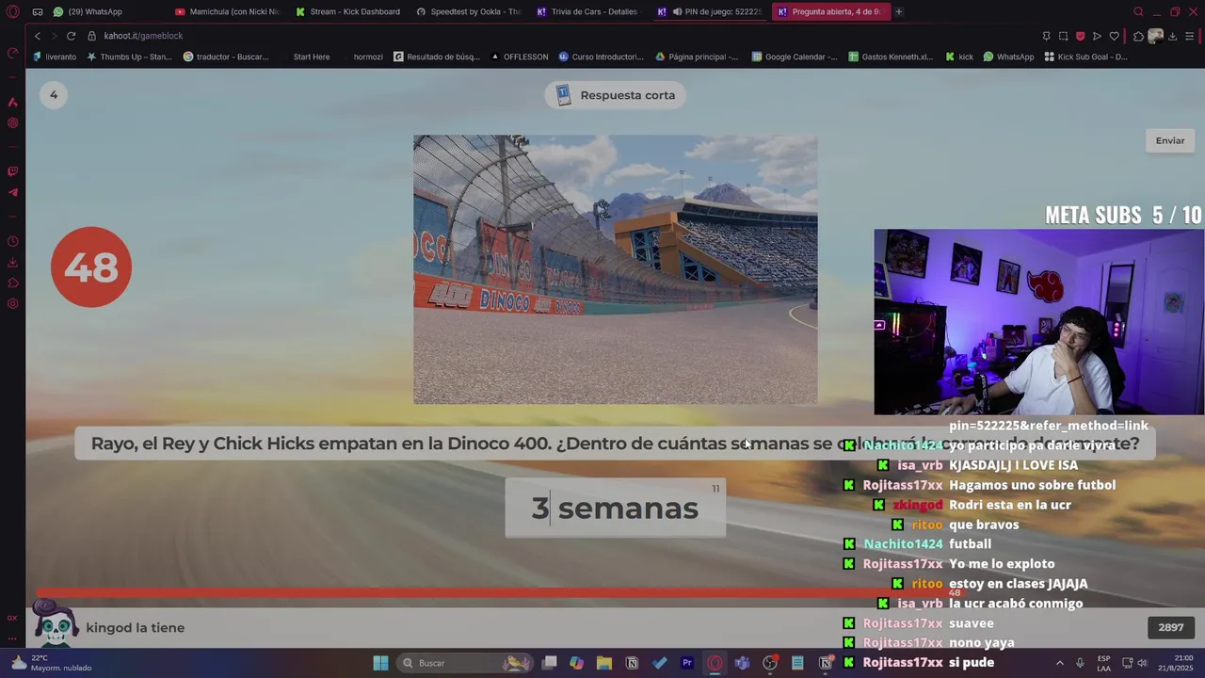Open the browser downloads arrow in toolbar
This screenshot has height=678, width=1205.
point(1172,36)
